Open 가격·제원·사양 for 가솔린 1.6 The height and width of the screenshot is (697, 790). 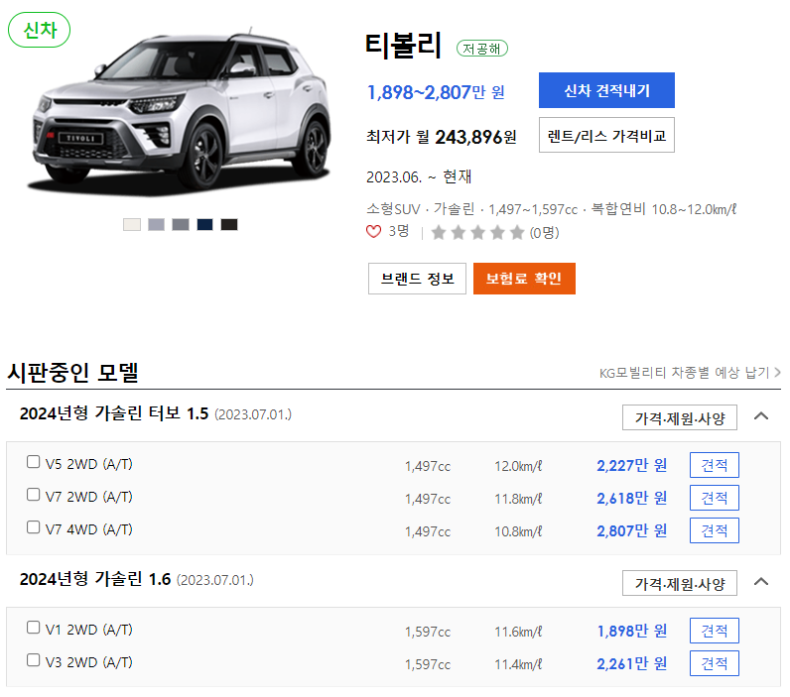point(679,583)
